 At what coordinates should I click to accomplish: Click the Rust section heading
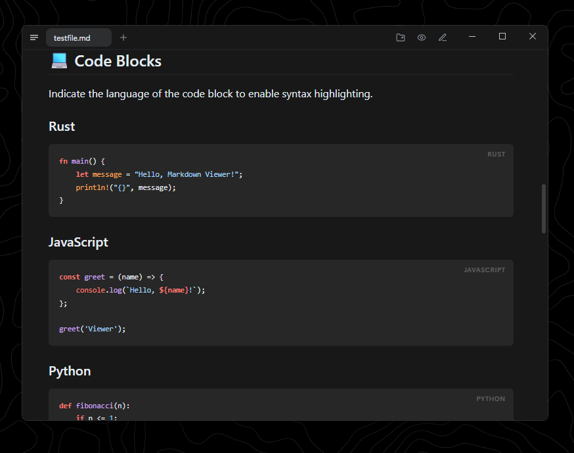pyautogui.click(x=62, y=126)
